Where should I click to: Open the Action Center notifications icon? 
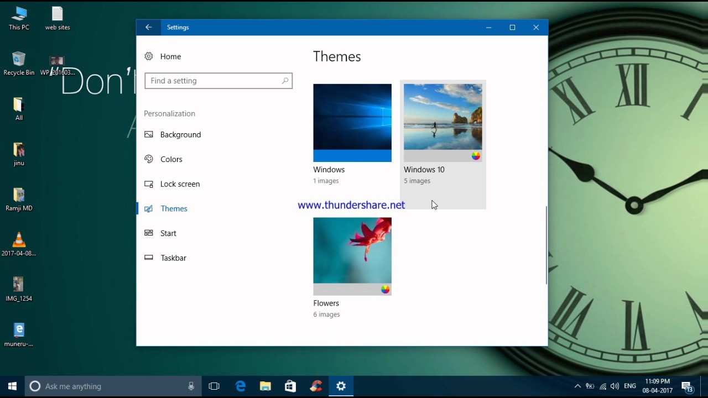click(x=687, y=386)
